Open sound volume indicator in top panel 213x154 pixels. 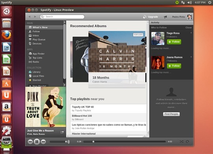point(190,2)
